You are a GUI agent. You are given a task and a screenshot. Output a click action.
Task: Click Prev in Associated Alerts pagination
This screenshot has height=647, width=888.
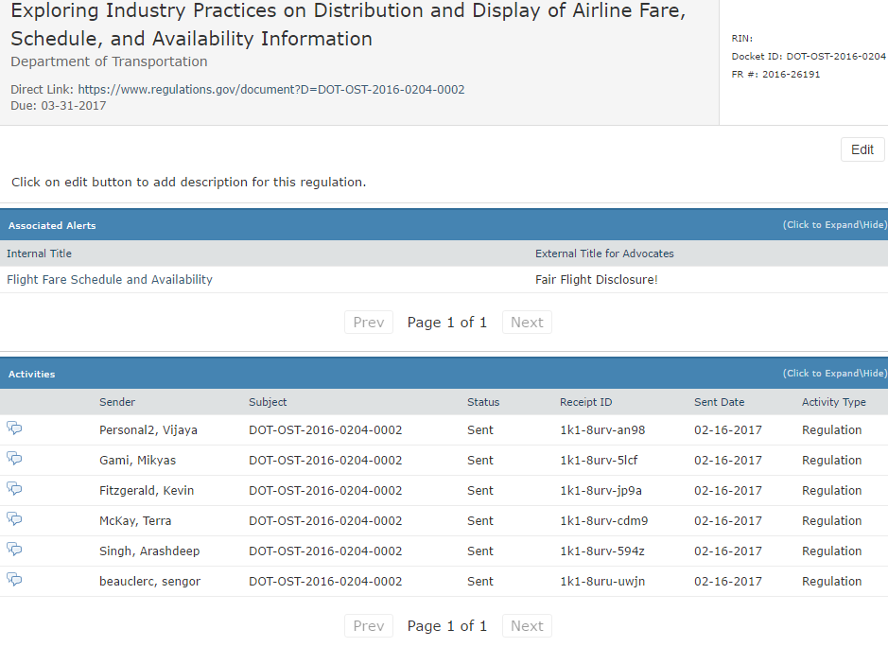pyautogui.click(x=369, y=323)
